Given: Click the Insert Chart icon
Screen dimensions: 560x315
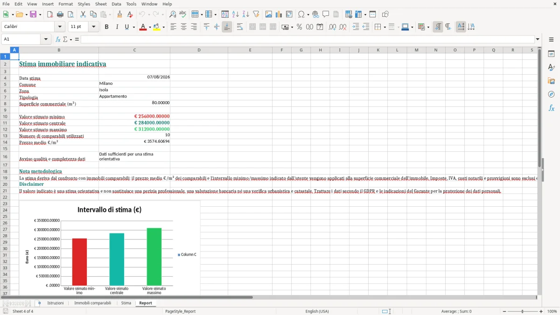Looking at the screenshot, I should tap(279, 14).
